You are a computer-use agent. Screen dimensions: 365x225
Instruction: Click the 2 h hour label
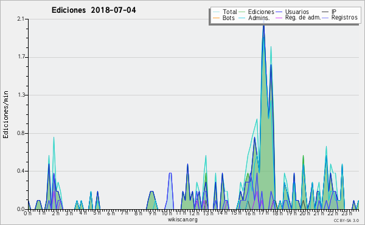click(55, 213)
